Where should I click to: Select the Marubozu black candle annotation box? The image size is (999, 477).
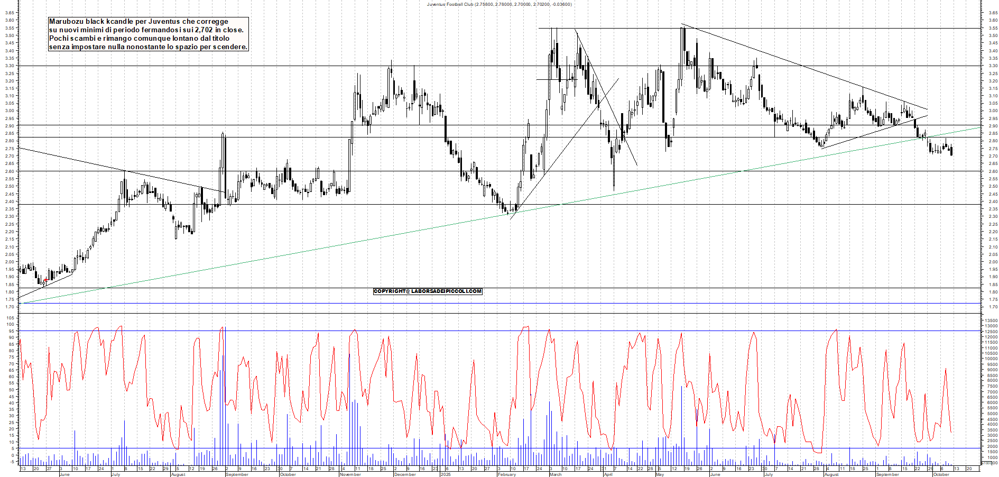click(148, 34)
